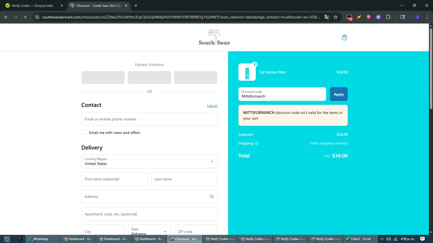Viewport: 433px width, 243px height.
Task: Open the shopping cart bag icon
Action: 344,37
